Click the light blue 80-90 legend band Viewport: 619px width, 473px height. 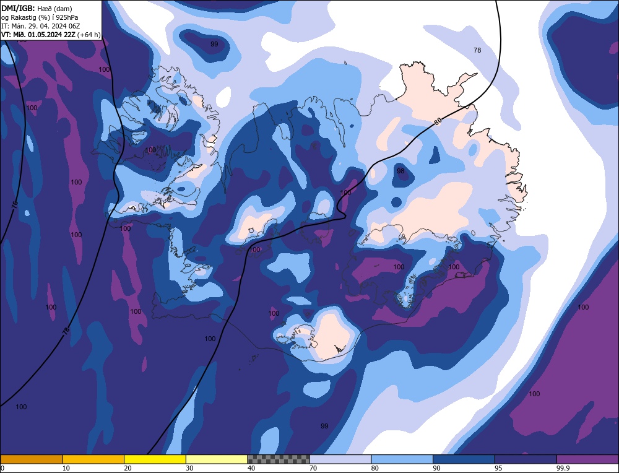point(402,459)
